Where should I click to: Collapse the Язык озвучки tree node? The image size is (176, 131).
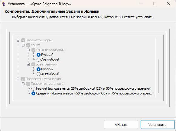(28, 64)
